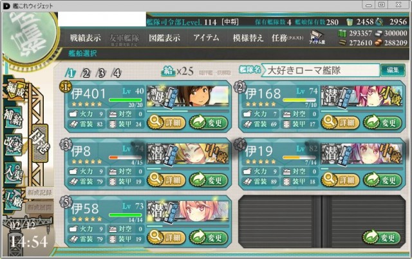This screenshot has width=412, height=259.
Task: Click the 編集 fleet name edit button
Action: [x=393, y=70]
